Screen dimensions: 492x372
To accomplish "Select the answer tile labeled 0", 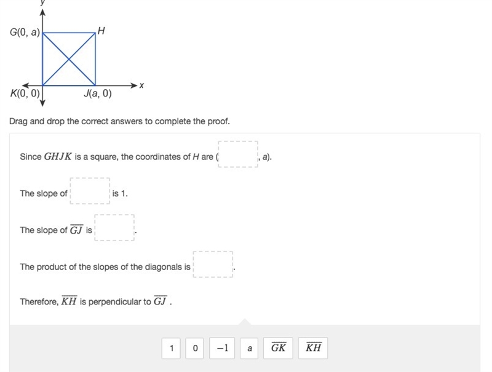I will point(195,348).
